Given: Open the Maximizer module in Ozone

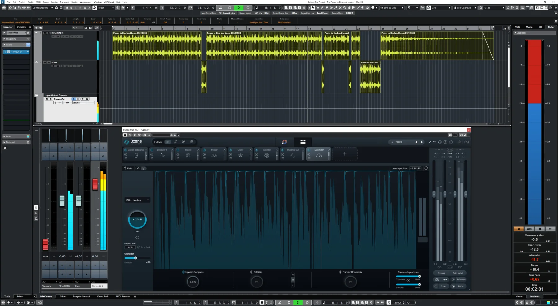Looking at the screenshot, I should (319, 154).
